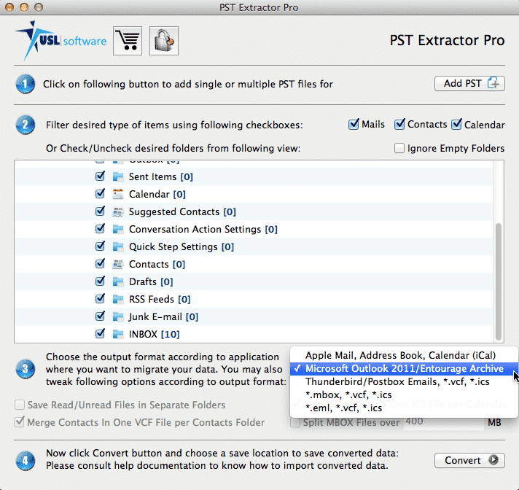Select the INBOX [10] row text

155,335
